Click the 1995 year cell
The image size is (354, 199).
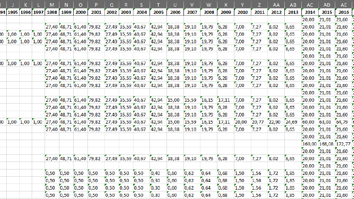13,12
